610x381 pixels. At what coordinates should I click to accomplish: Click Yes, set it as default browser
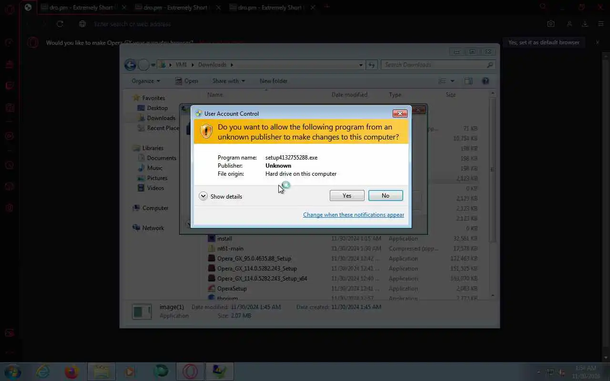(544, 42)
